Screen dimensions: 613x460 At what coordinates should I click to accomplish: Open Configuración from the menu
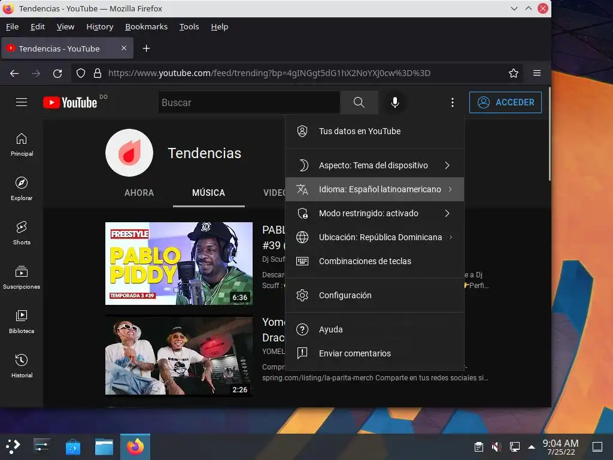(x=375, y=295)
